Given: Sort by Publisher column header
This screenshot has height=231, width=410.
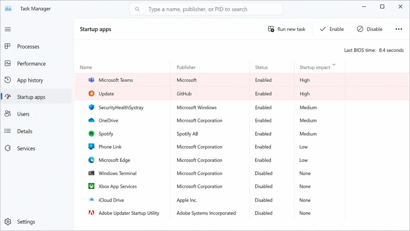Looking at the screenshot, I should click(186, 67).
